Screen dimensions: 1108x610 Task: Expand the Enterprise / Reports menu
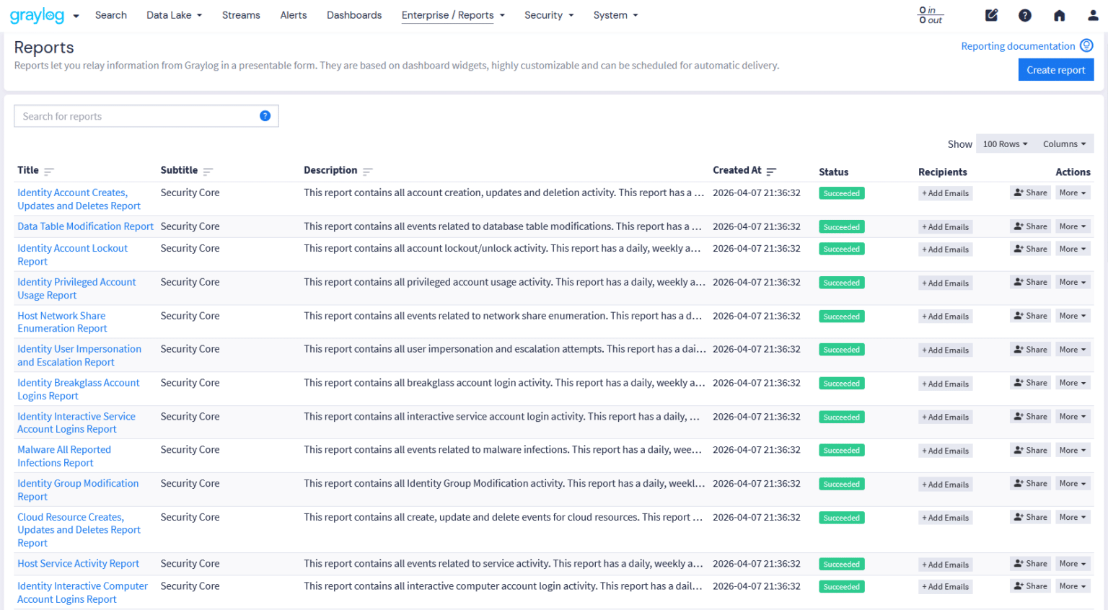tap(453, 15)
